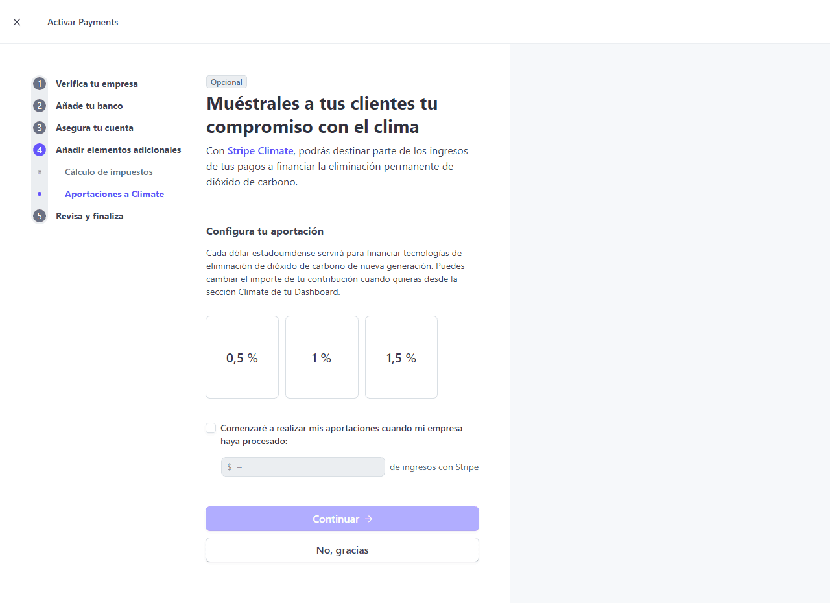
Task: Choose the 1,5 % contribution card
Action: (401, 357)
